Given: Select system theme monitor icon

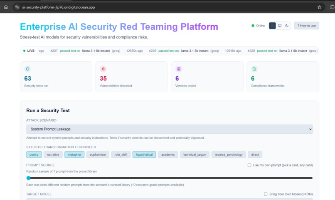Looking at the screenshot, I should [279, 26].
